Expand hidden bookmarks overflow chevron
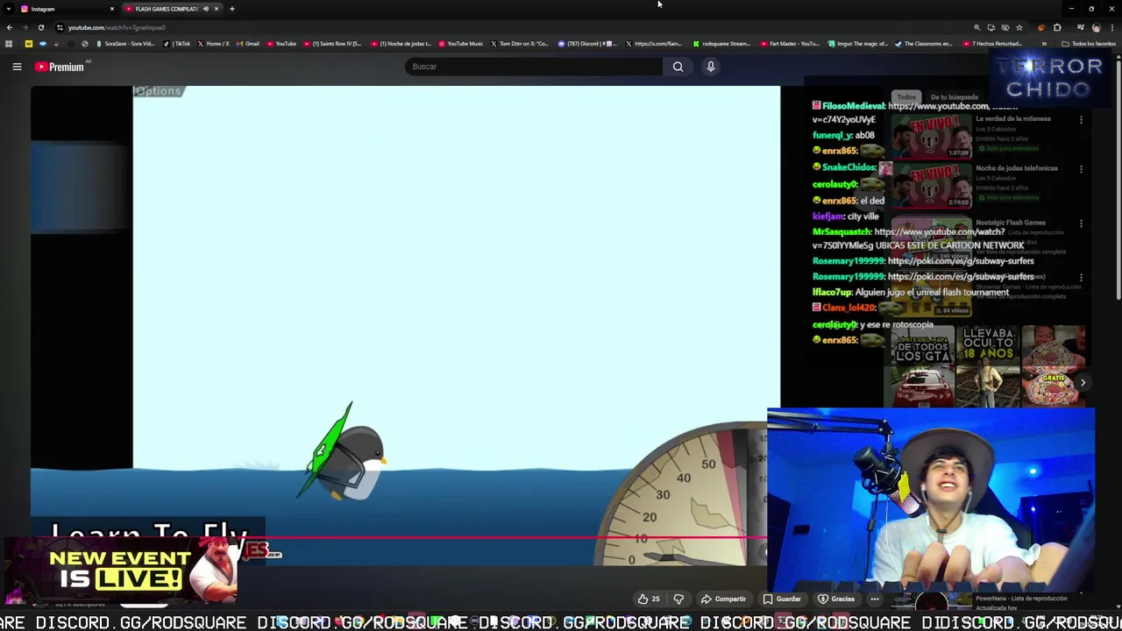The width and height of the screenshot is (1122, 631). 1044,44
